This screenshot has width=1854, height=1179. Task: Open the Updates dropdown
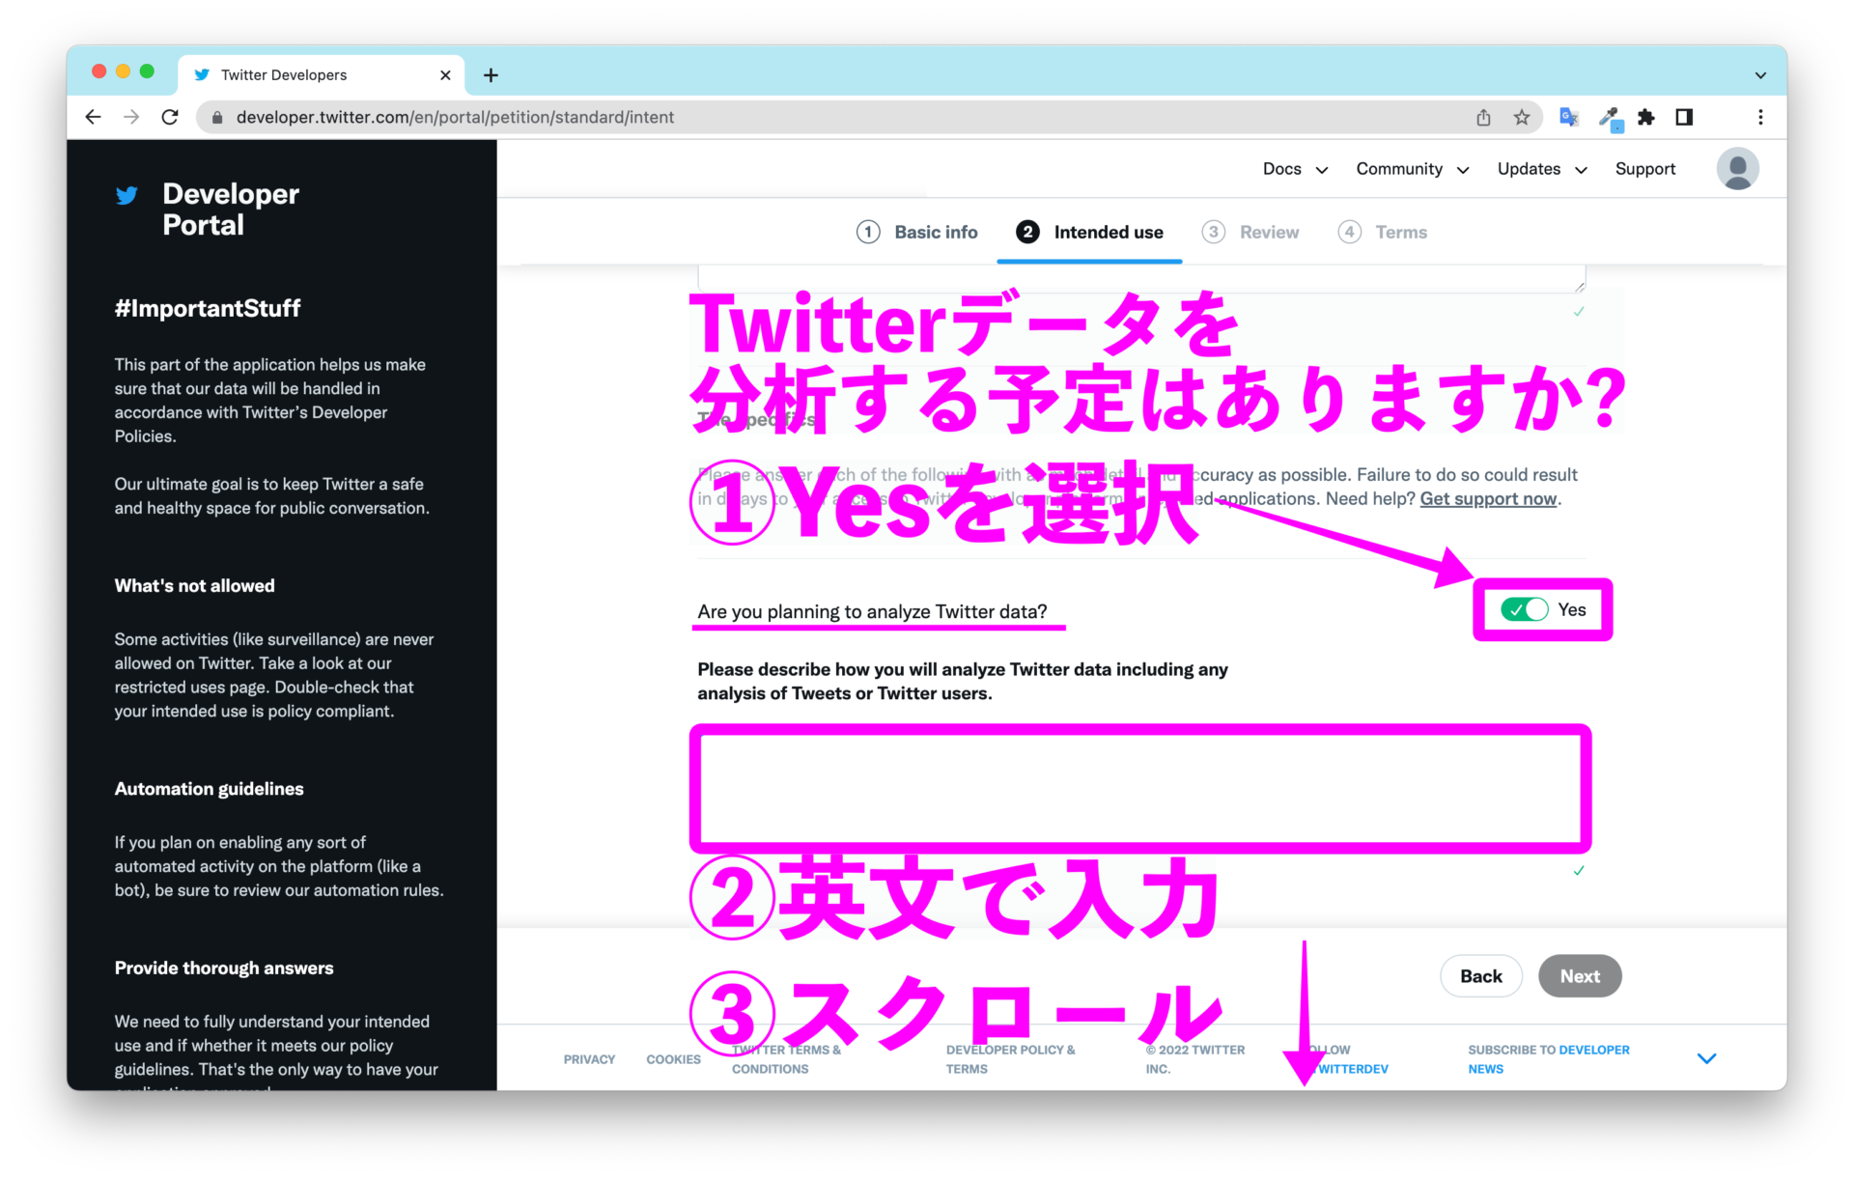pyautogui.click(x=1540, y=168)
